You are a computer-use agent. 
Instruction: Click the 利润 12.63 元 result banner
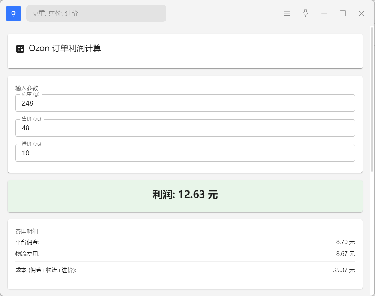click(185, 195)
